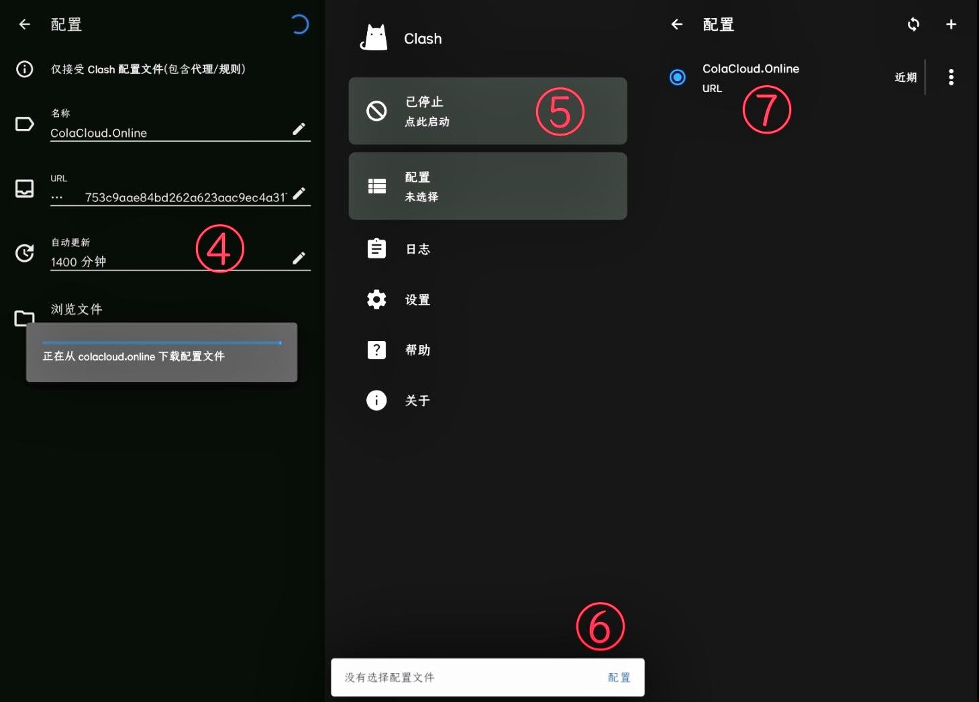Open three-dot menu for ColaCloud.Online profile
Viewport: 979px width, 702px height.
coord(951,77)
